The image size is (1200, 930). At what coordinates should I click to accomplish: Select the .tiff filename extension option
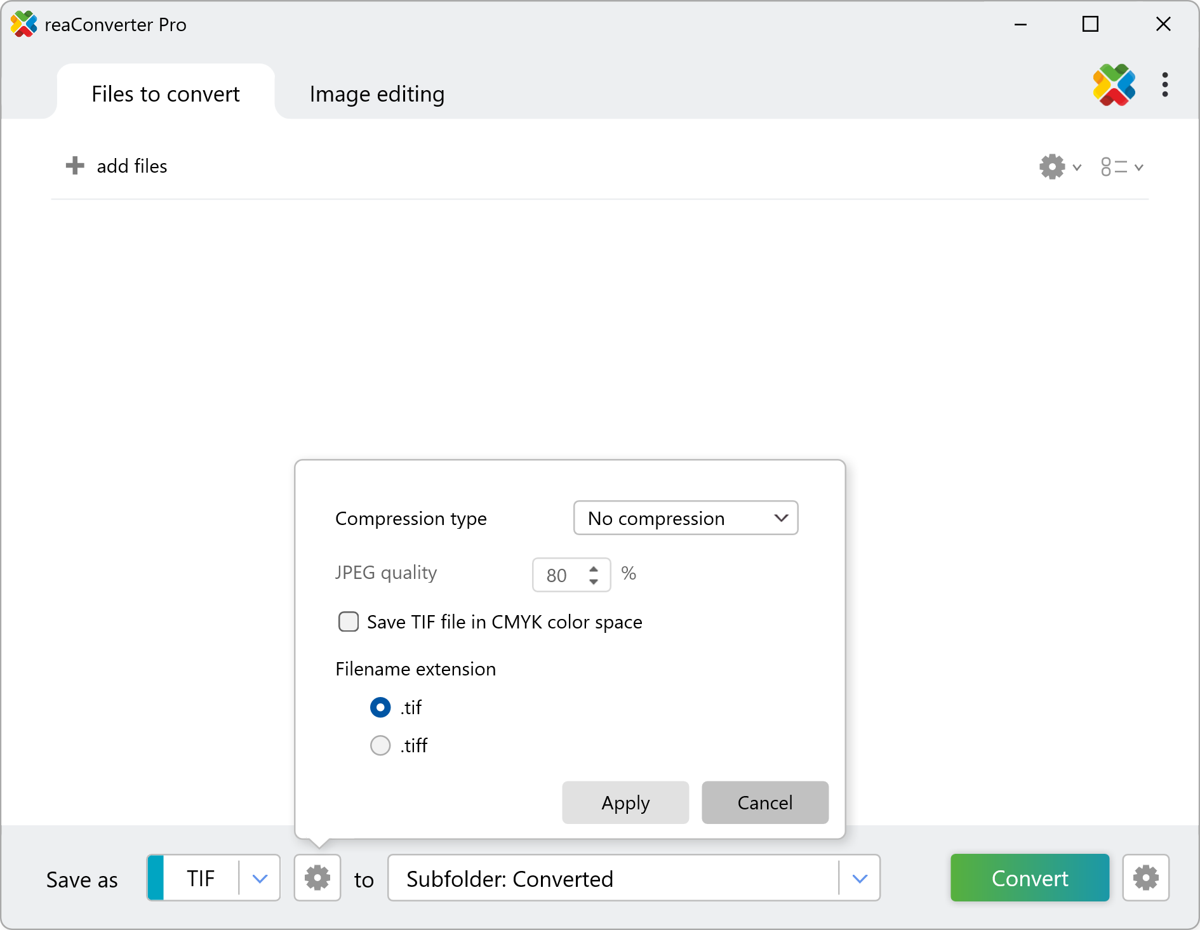[x=380, y=745]
